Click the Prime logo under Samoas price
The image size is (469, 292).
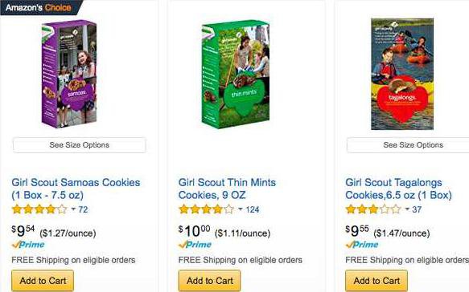pyautogui.click(x=28, y=245)
